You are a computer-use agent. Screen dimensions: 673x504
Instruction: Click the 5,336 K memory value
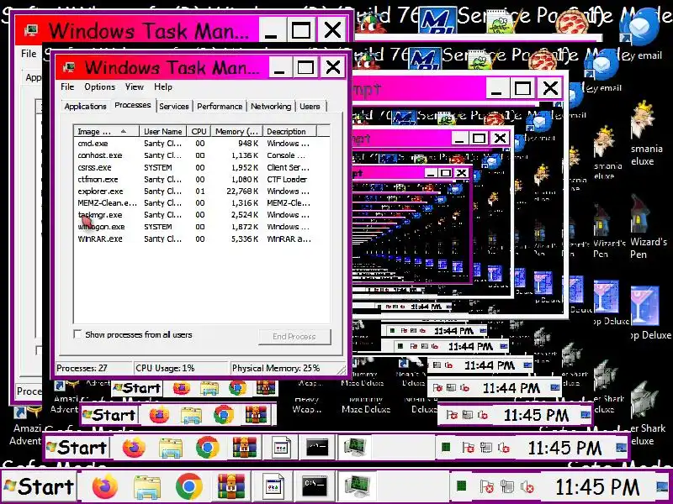point(244,239)
